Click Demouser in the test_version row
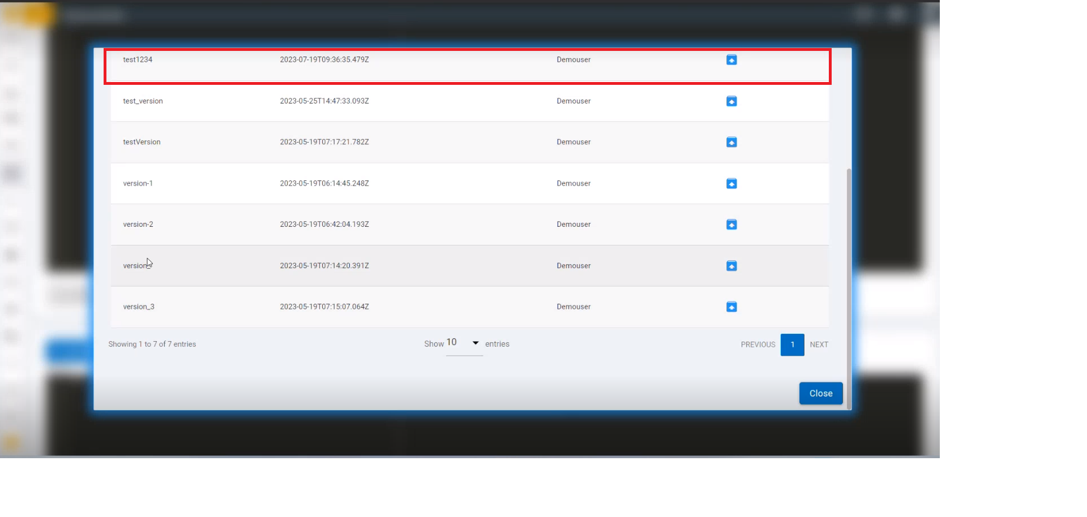The image size is (1087, 517). 574,101
